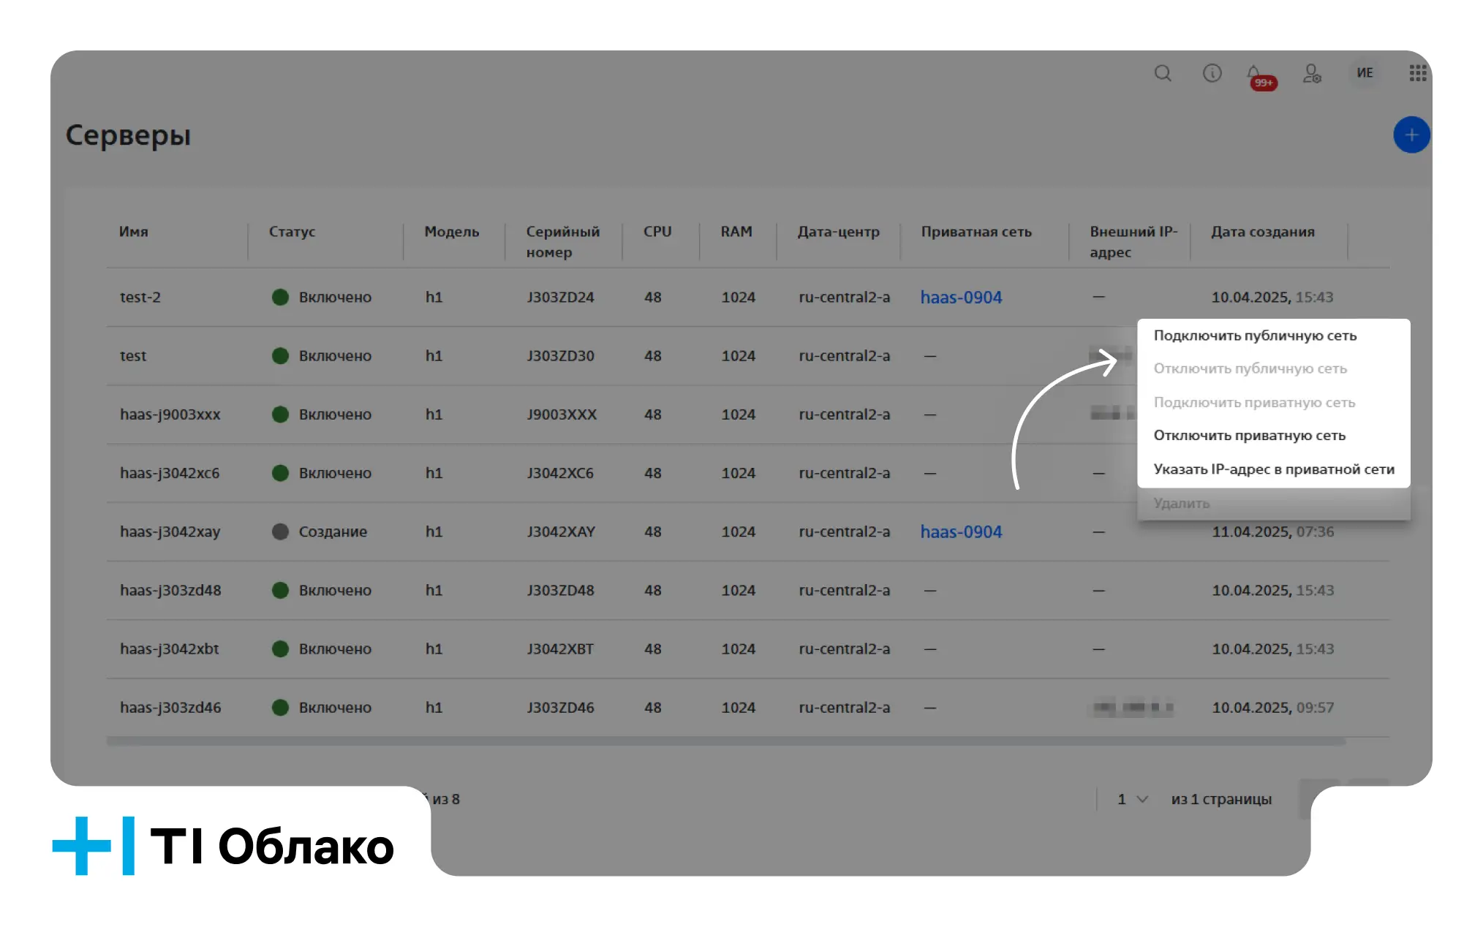Expand the page number dropdown

1133,799
